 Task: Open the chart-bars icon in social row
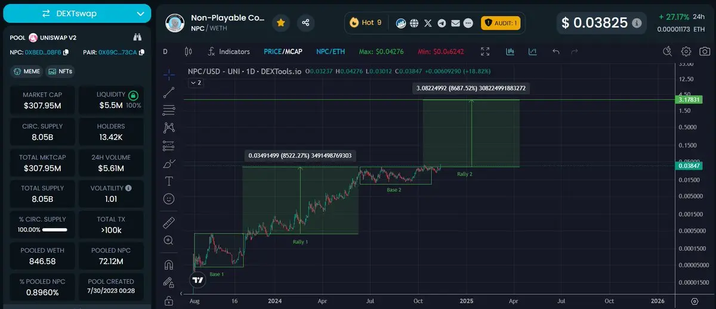tap(402, 23)
